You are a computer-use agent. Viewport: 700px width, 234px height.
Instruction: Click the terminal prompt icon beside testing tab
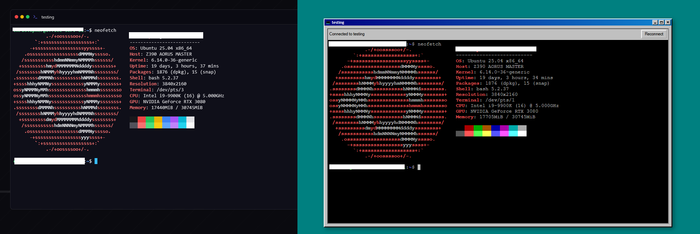35,17
